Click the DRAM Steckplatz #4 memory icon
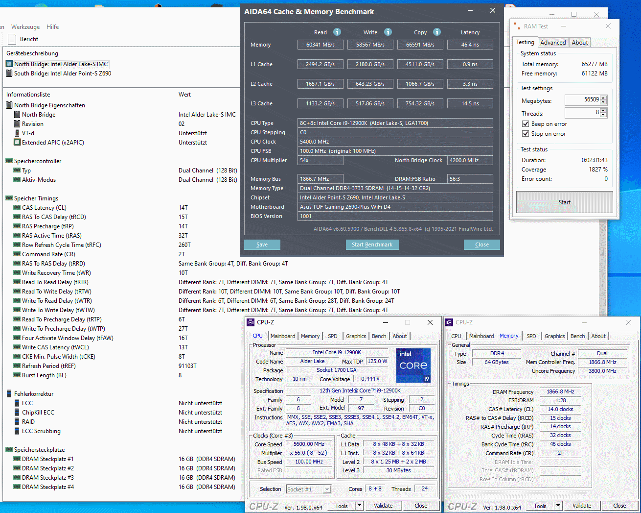Screen dimensions: 641x513 (x=17, y=487)
